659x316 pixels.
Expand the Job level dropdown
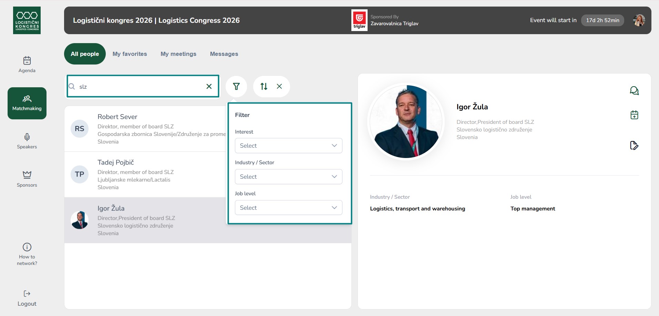(288, 208)
